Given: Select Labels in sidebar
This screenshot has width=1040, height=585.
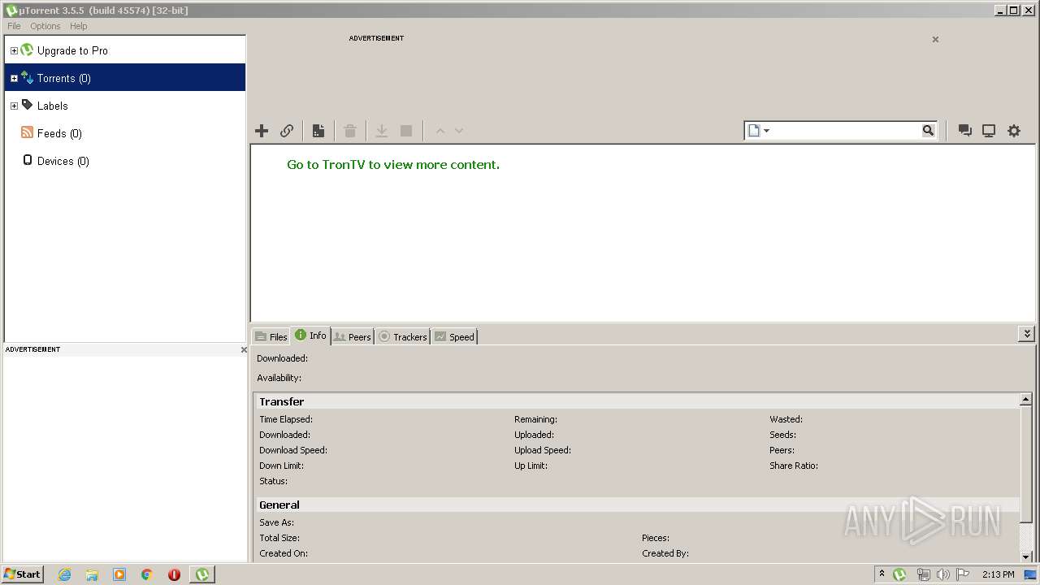Looking at the screenshot, I should coord(53,106).
